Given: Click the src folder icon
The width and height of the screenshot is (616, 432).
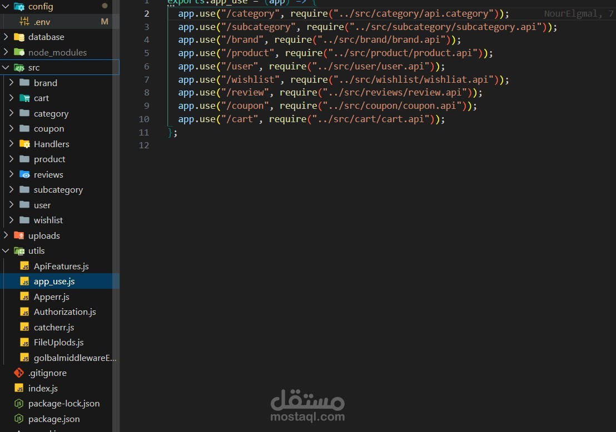Looking at the screenshot, I should tap(19, 68).
